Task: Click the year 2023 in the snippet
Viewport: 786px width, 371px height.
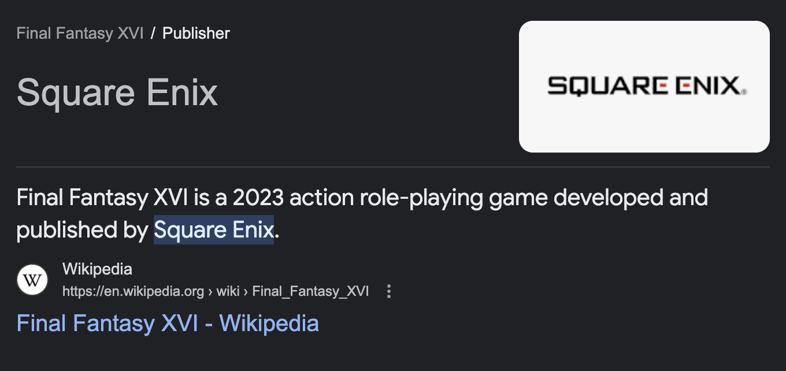Action: (258, 198)
